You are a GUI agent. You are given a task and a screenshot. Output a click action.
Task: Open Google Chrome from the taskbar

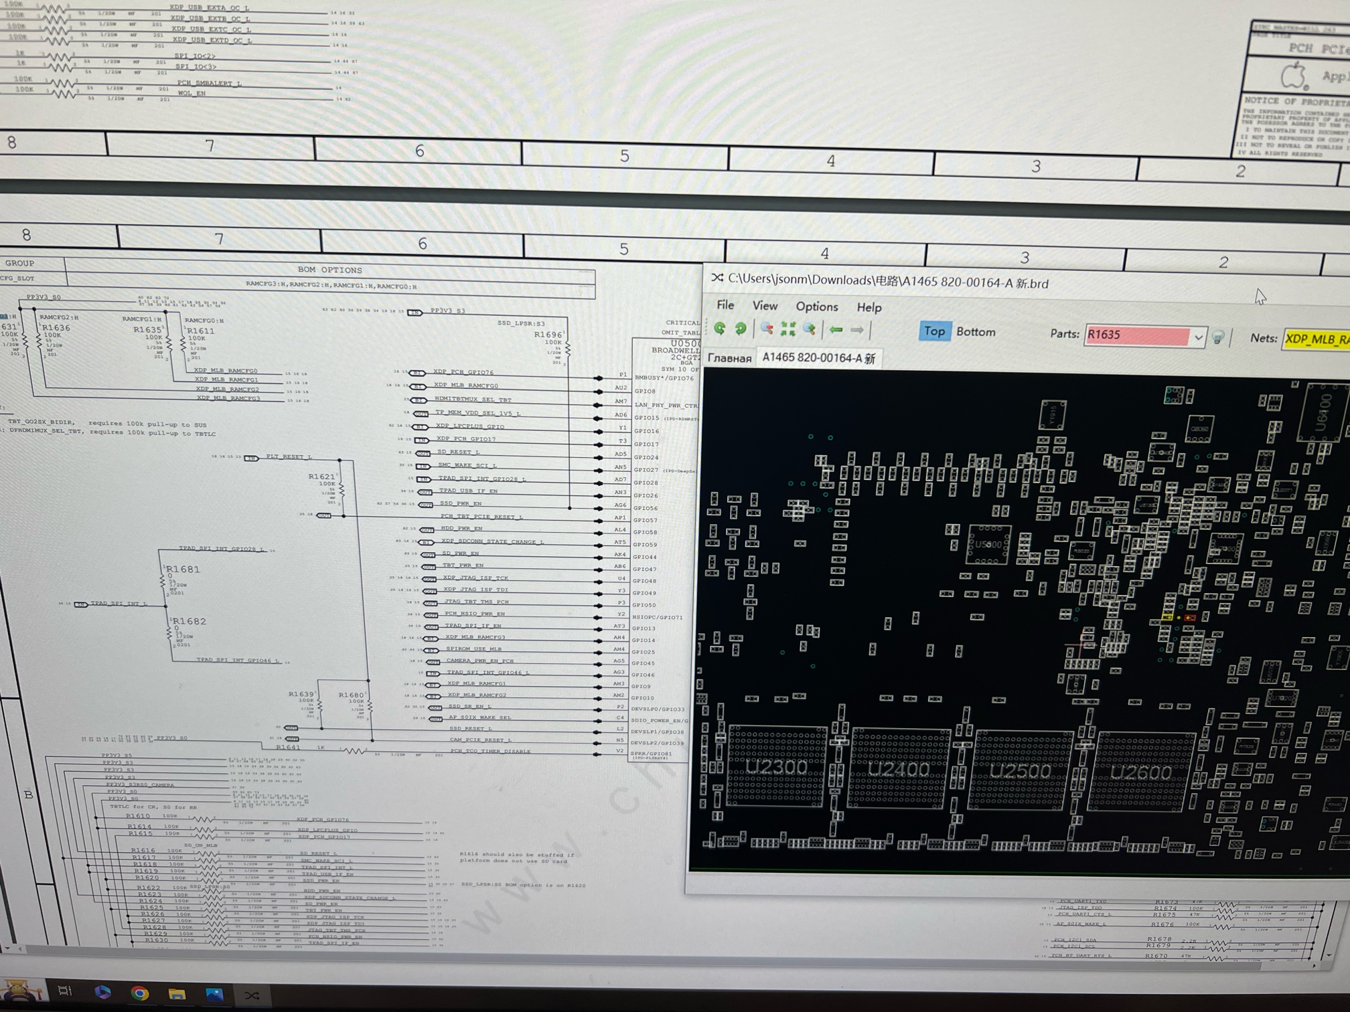click(x=139, y=993)
